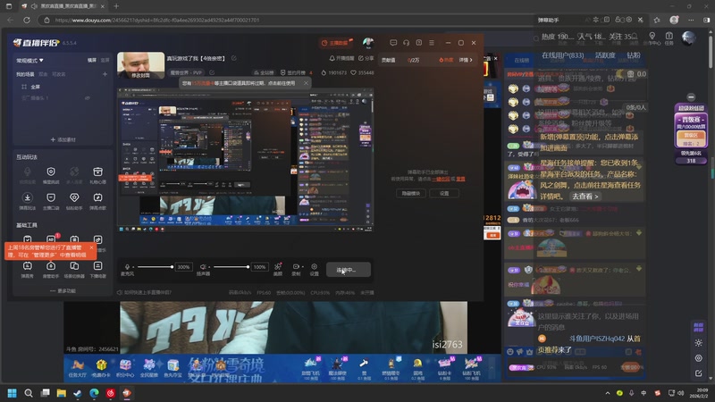
Task: Click the 分享 share icon
Action: click(366, 58)
